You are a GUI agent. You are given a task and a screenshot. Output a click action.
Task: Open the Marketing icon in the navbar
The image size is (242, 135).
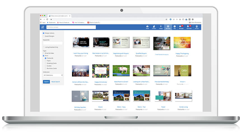click(x=168, y=27)
